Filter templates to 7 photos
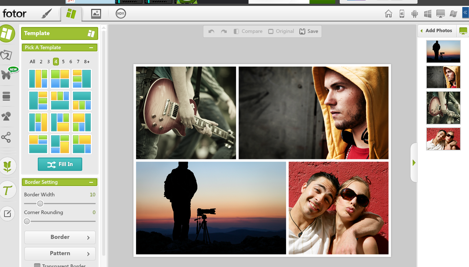The image size is (469, 267). pyautogui.click(x=78, y=61)
